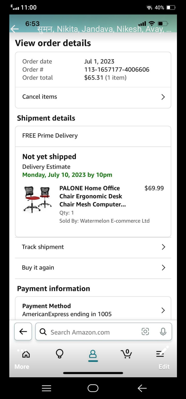The height and width of the screenshot is (399, 186).
Task: Expand Payment Method AmericanExpress row
Action: pos(93,310)
